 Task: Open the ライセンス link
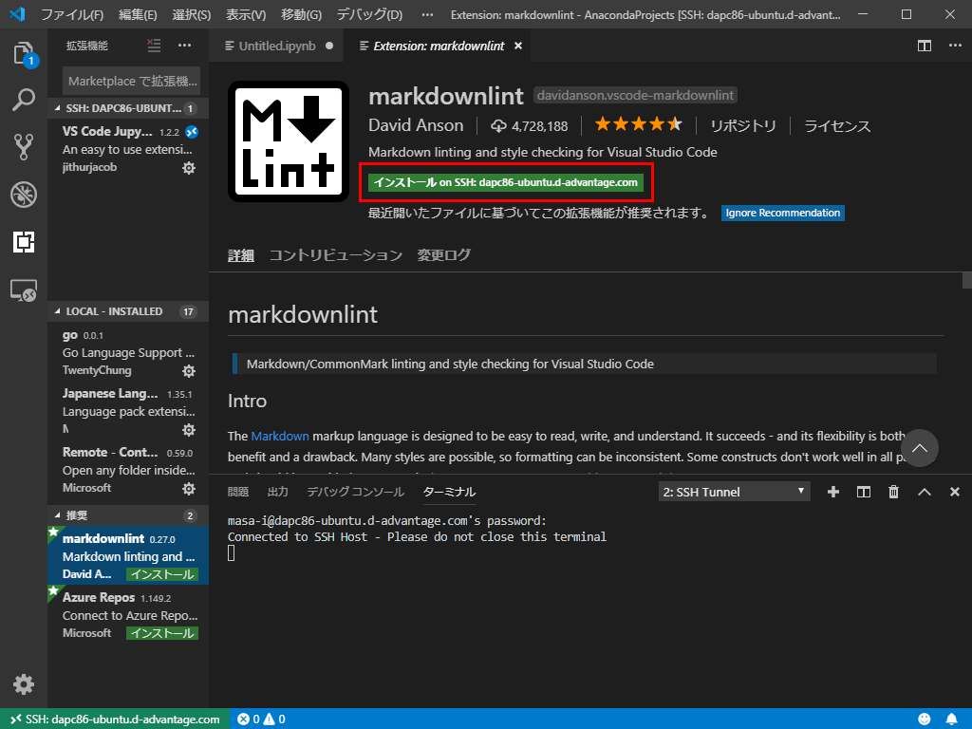click(x=837, y=126)
